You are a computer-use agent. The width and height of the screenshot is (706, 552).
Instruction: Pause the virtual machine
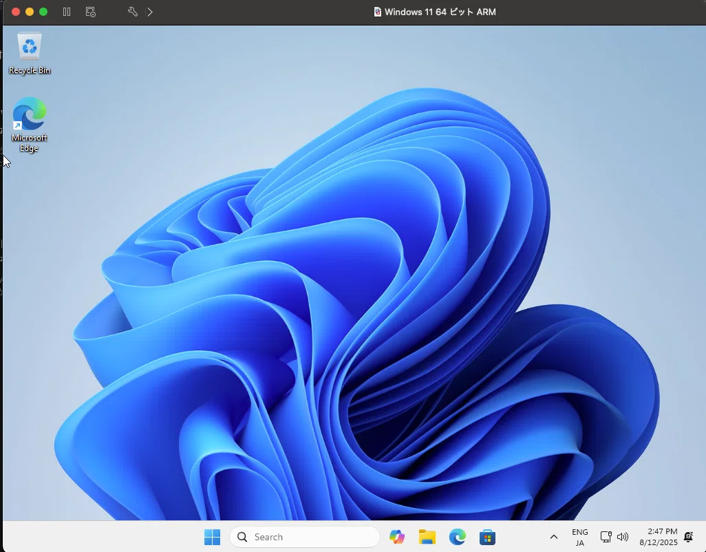pos(67,12)
